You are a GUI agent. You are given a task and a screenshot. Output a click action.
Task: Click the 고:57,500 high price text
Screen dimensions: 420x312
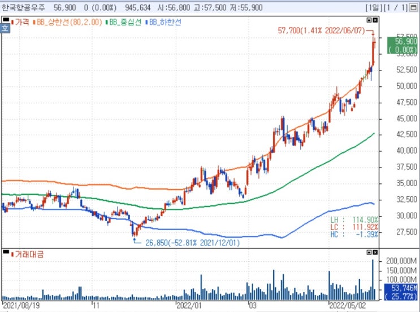point(210,7)
